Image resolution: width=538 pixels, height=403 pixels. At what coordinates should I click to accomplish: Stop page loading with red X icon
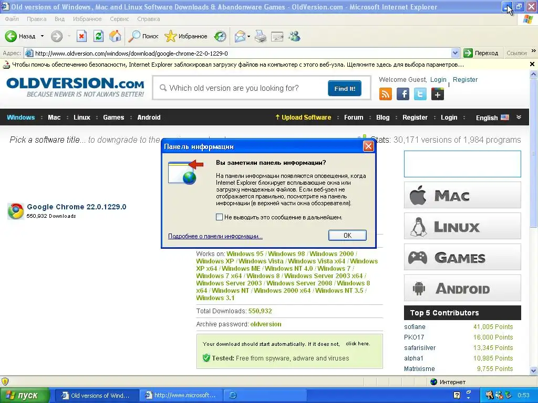(81, 36)
